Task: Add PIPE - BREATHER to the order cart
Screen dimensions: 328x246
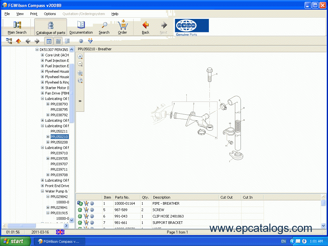Action: coord(86,203)
